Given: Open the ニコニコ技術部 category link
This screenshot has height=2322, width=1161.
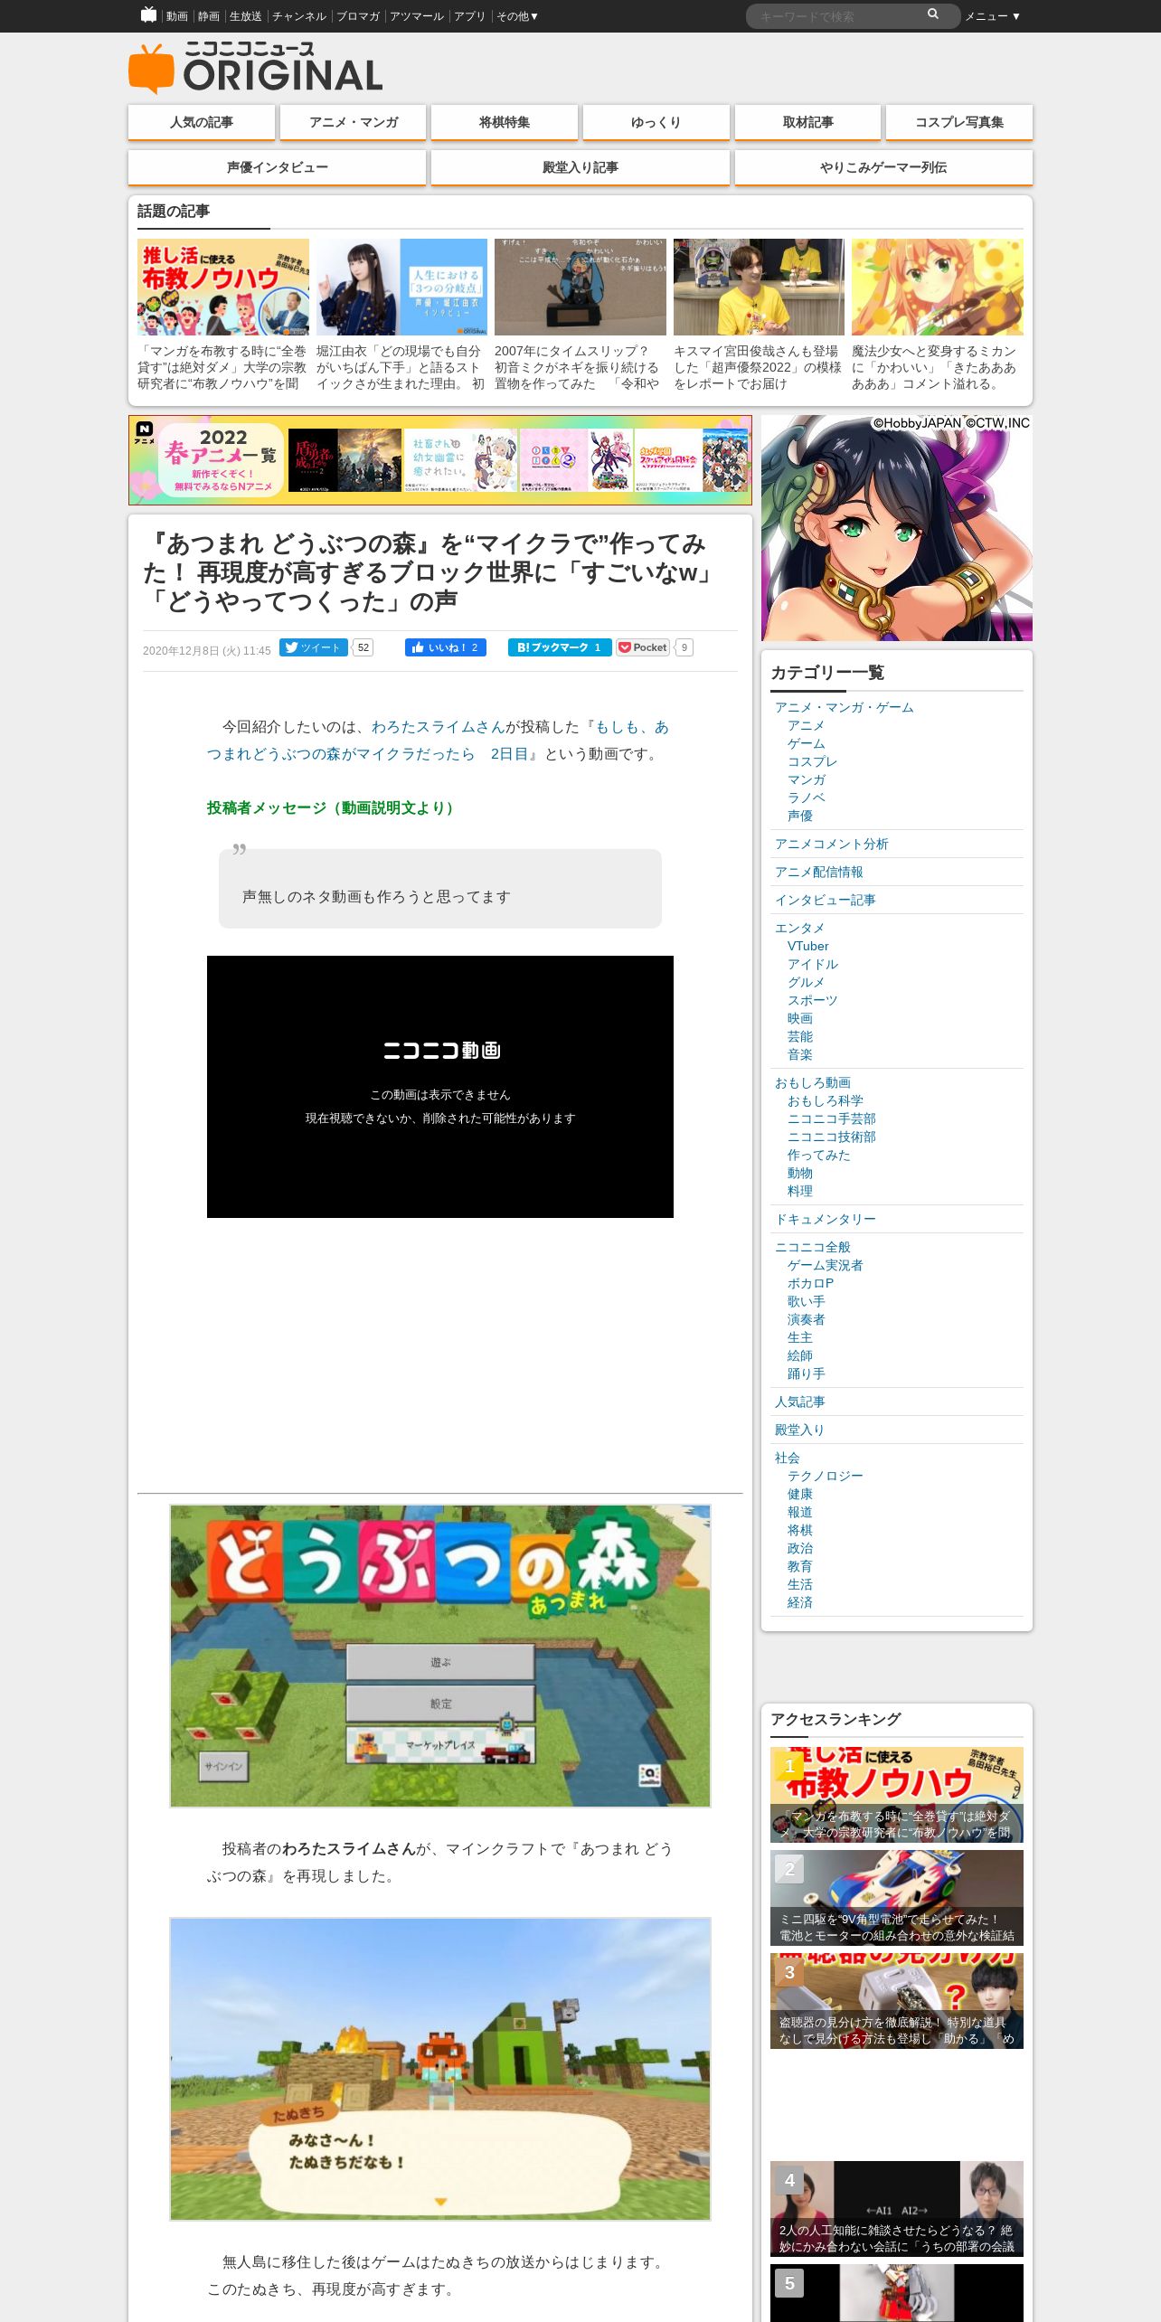Looking at the screenshot, I should 832,1137.
